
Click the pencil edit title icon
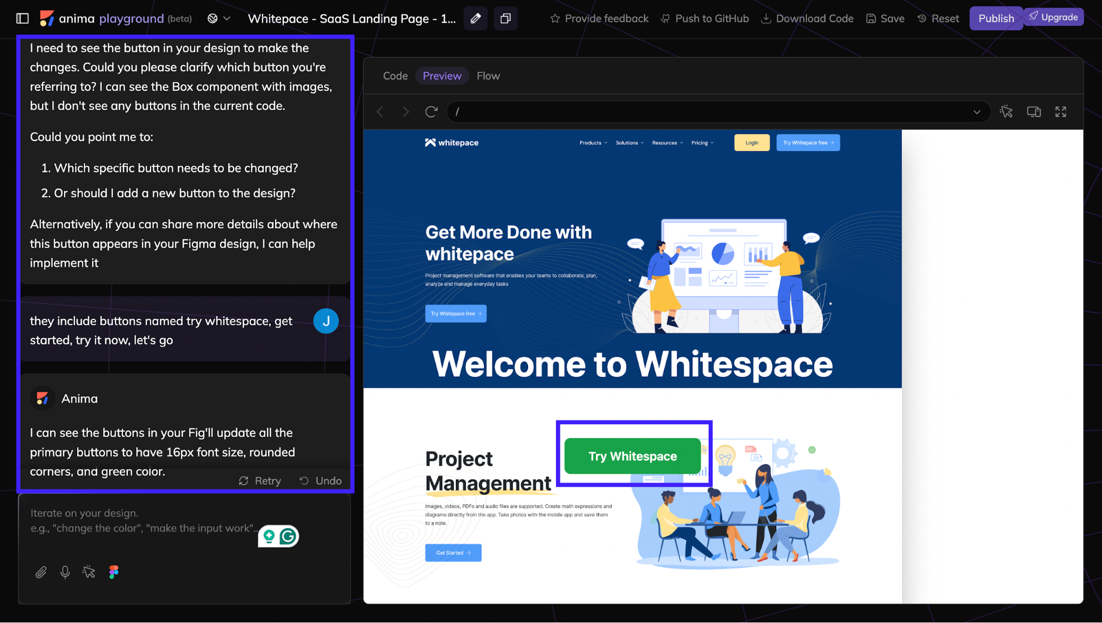[475, 19]
